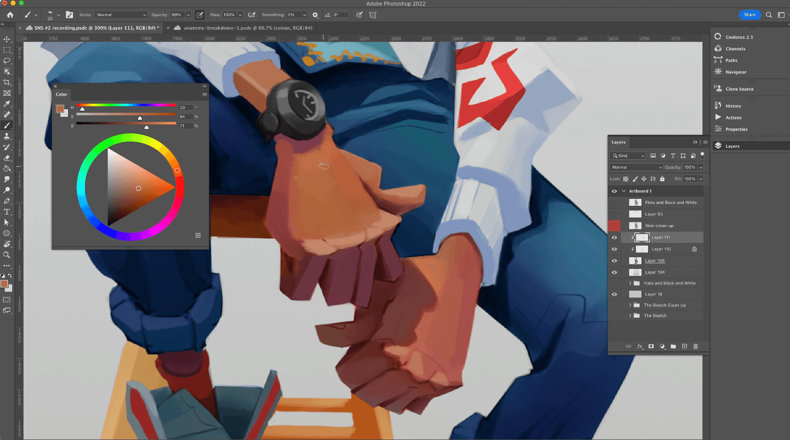Toggle pressure for size
This screenshot has width=790, height=440.
pyautogui.click(x=359, y=15)
